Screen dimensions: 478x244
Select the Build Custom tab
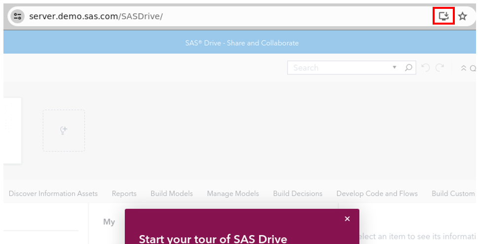click(453, 193)
